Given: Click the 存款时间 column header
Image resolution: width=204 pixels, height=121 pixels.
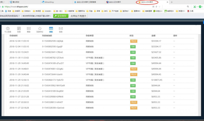Looking at the screenshot, I should 14,36.
